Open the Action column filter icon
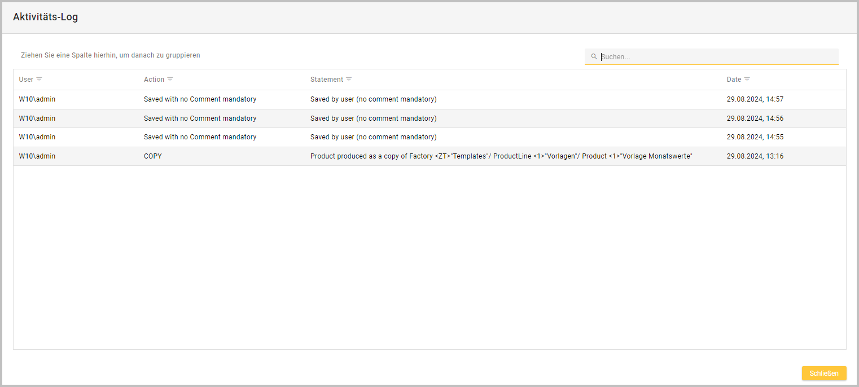 pyautogui.click(x=170, y=80)
